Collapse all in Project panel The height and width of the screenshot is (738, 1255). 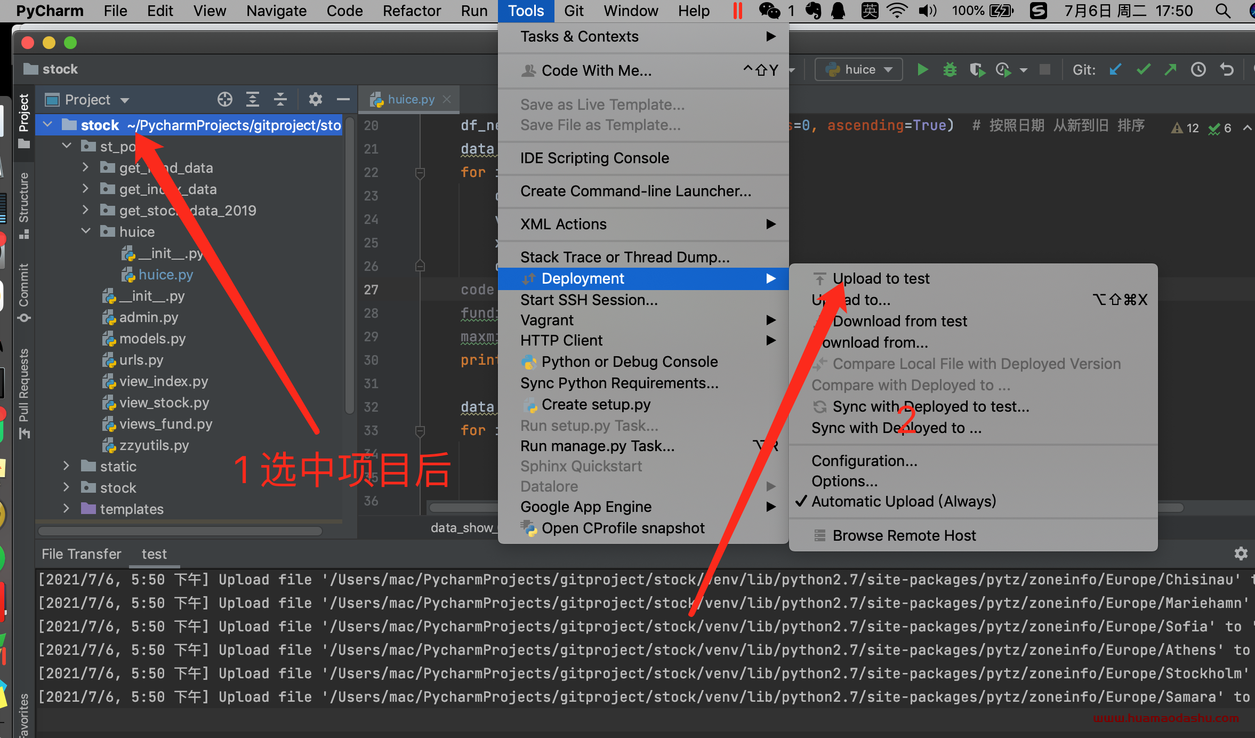click(280, 99)
